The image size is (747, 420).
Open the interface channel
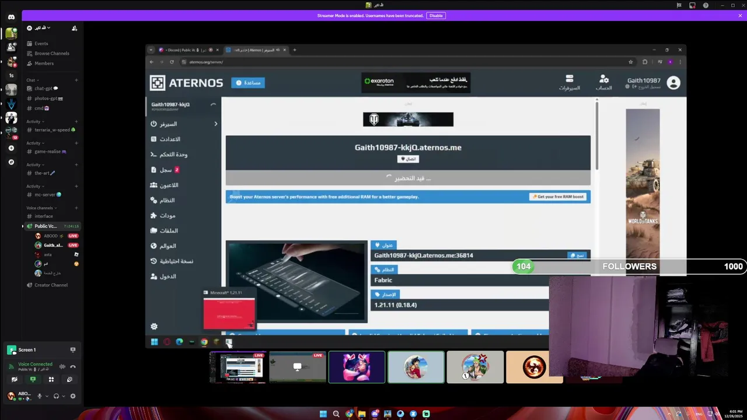(52, 216)
